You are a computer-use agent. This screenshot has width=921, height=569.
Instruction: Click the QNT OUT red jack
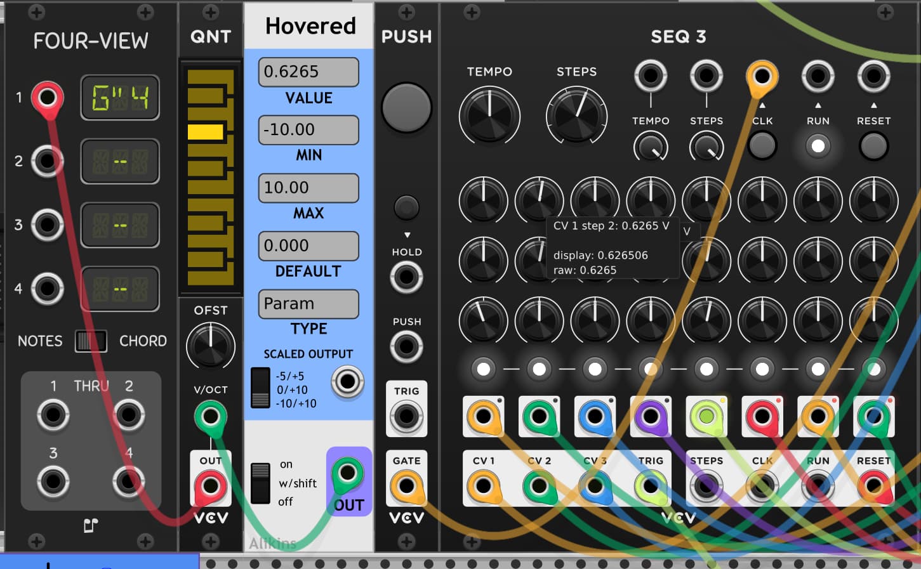210,487
